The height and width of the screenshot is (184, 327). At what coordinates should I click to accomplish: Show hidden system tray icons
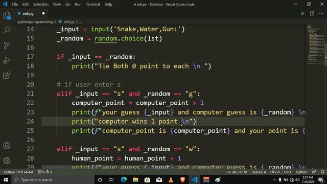coord(274,180)
